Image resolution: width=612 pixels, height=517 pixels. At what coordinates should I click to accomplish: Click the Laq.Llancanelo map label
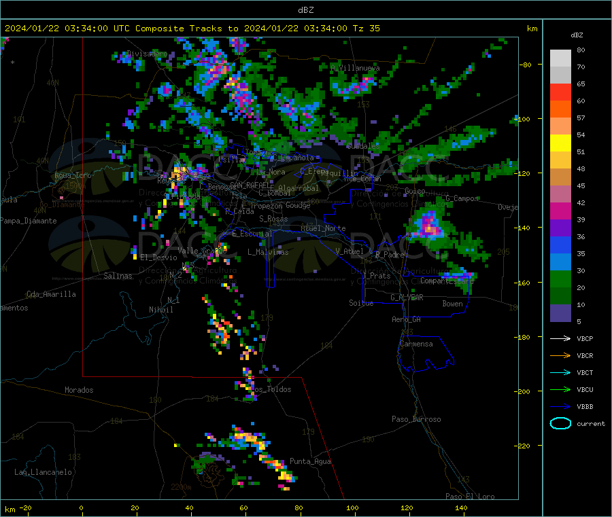(x=43, y=472)
